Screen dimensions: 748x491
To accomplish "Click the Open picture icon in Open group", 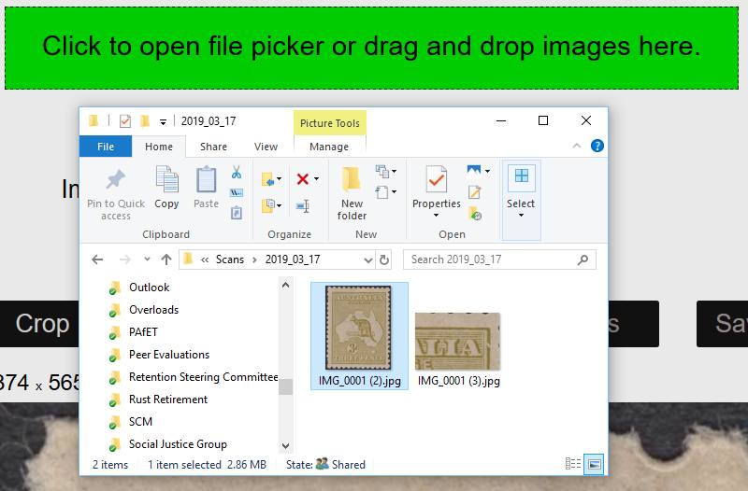I will click(474, 171).
